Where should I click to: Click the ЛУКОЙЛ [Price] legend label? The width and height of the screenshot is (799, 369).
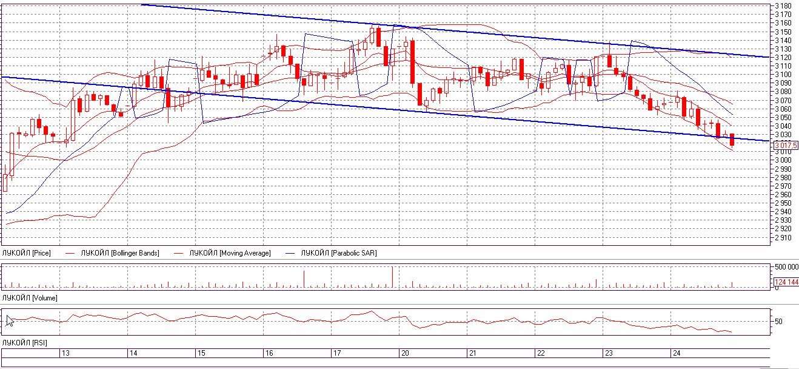[x=27, y=252]
